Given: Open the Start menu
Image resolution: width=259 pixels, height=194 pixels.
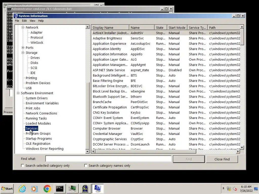Looking at the screenshot, I should coord(7,188).
